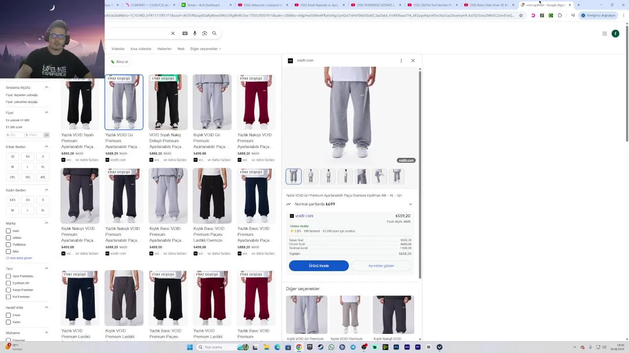Show hidden system tray icons
The height and width of the screenshot is (353, 629).
pyautogui.click(x=573, y=347)
